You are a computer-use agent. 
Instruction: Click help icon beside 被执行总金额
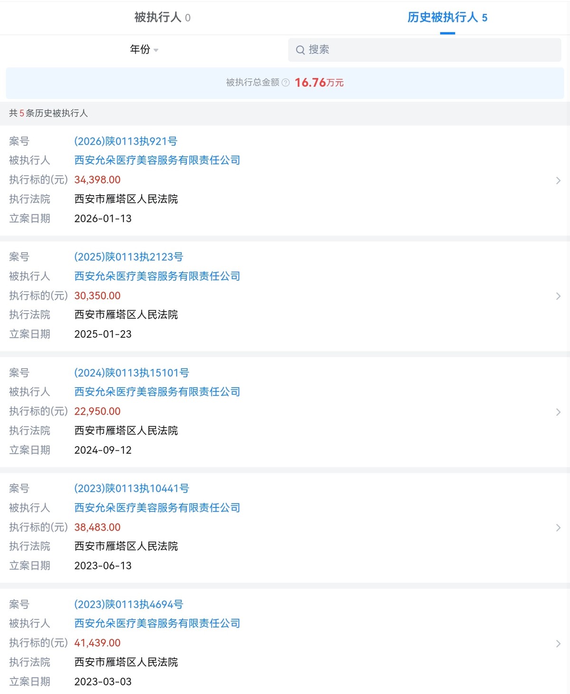(x=285, y=83)
